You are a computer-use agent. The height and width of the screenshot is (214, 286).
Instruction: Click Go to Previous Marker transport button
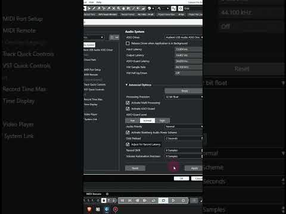pos(122,200)
